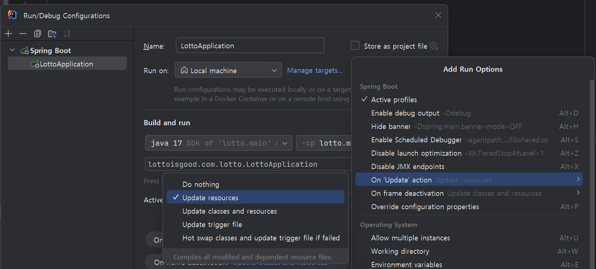Screen dimensions: 596x269
Task: Choose Update resources option
Action: pos(255,197)
